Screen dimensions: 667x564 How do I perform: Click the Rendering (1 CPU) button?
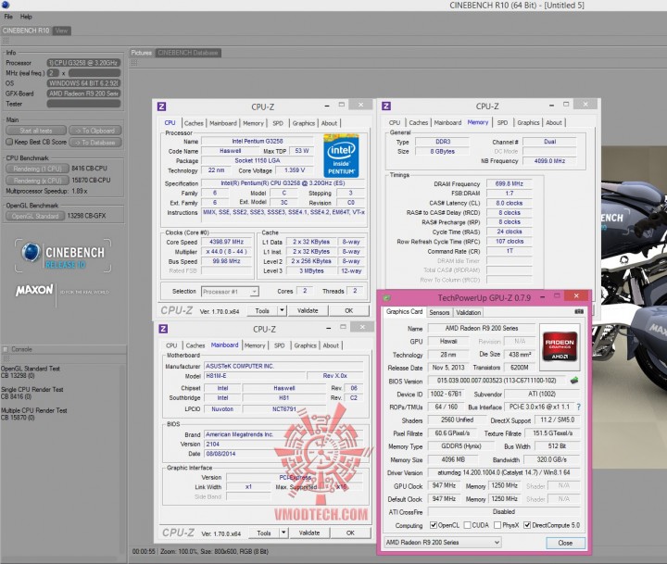[x=37, y=169]
